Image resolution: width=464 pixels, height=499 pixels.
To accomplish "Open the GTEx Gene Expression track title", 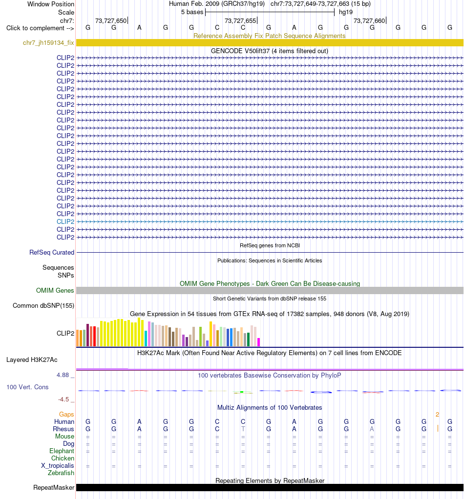I will coord(270,314).
